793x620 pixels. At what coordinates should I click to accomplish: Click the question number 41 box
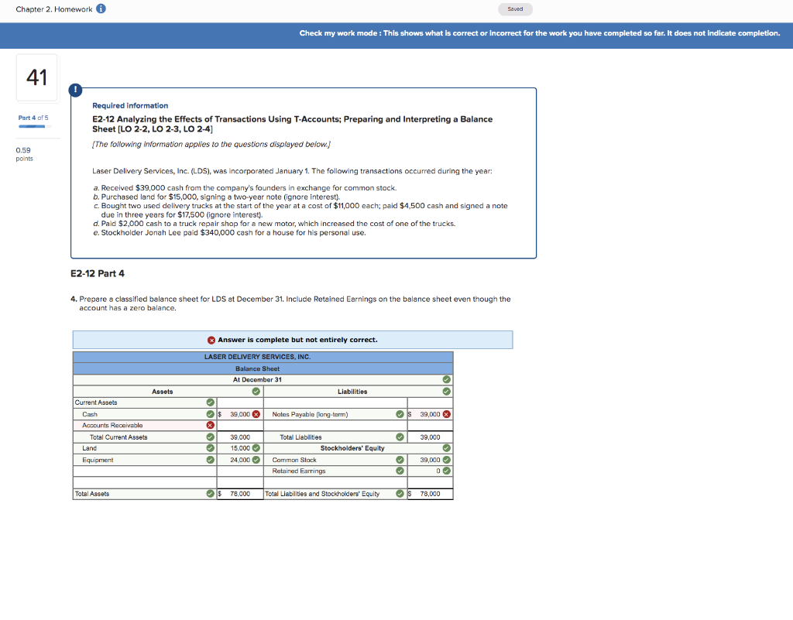(36, 77)
